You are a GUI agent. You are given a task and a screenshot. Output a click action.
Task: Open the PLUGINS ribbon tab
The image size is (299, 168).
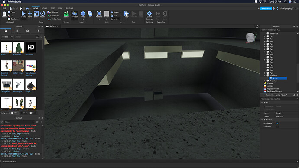coord(69,8)
